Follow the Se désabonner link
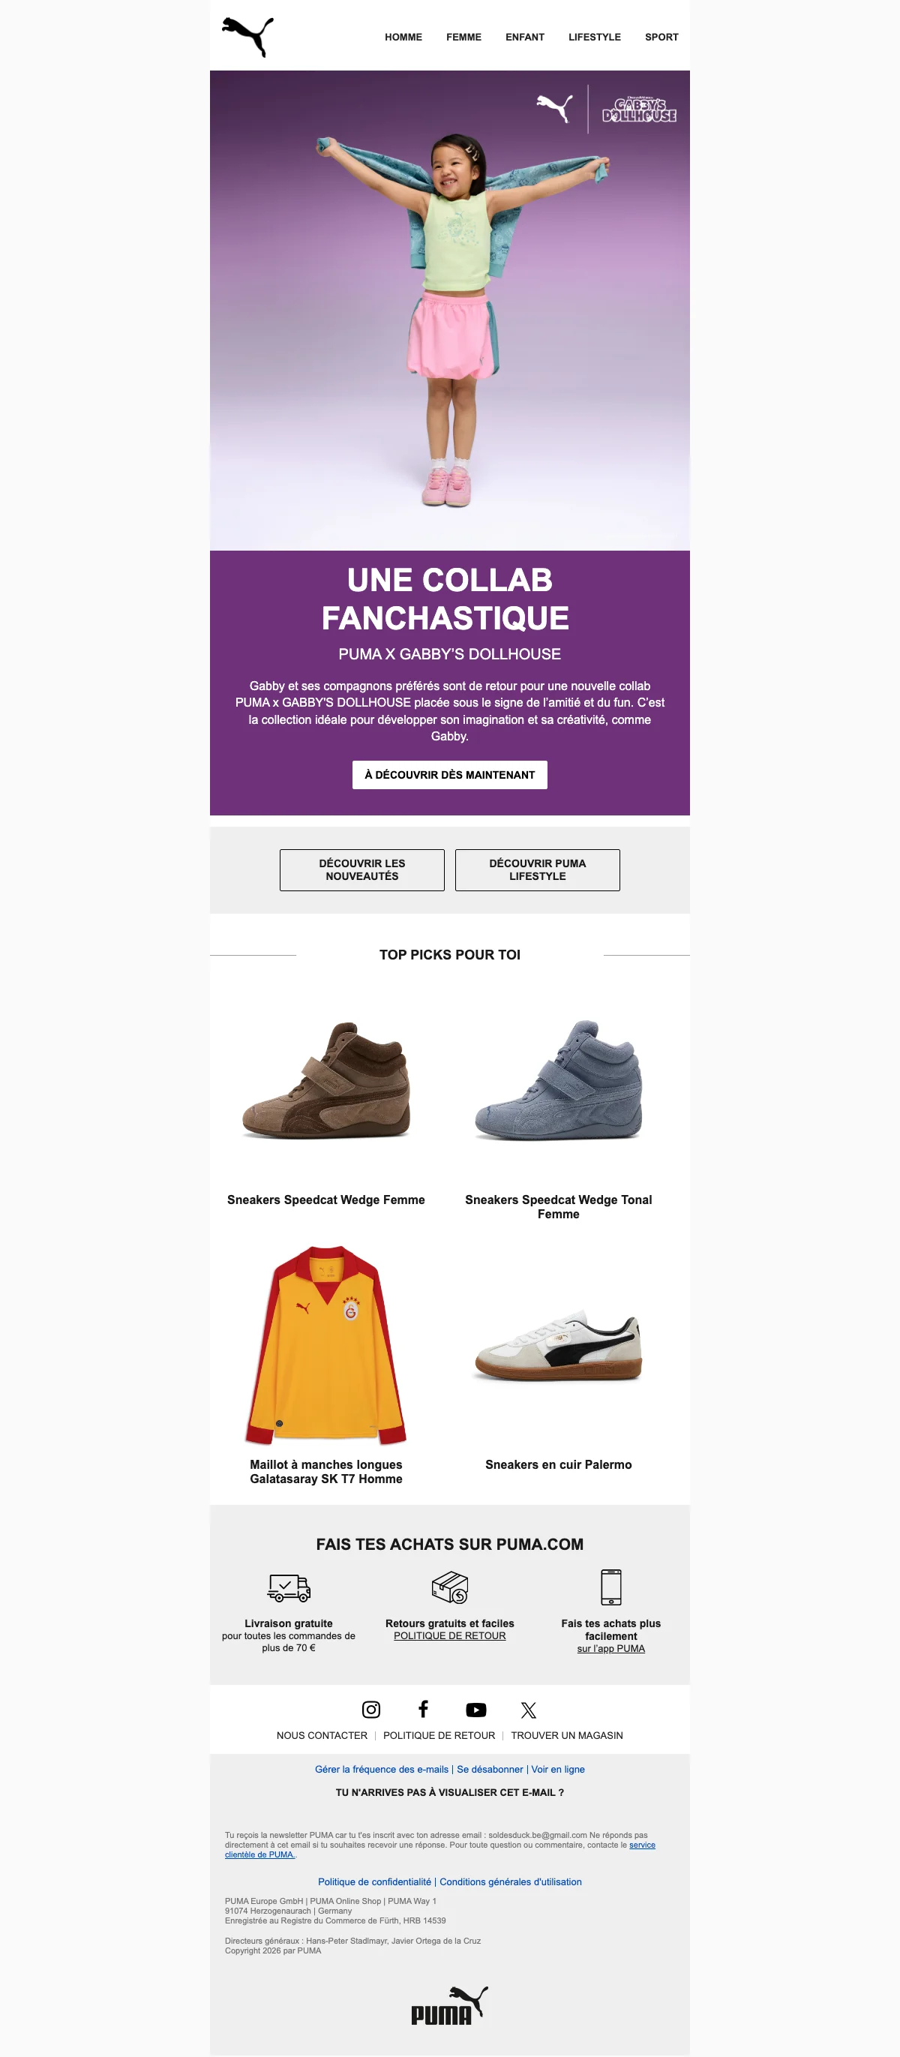The width and height of the screenshot is (900, 2057). pyautogui.click(x=490, y=1770)
